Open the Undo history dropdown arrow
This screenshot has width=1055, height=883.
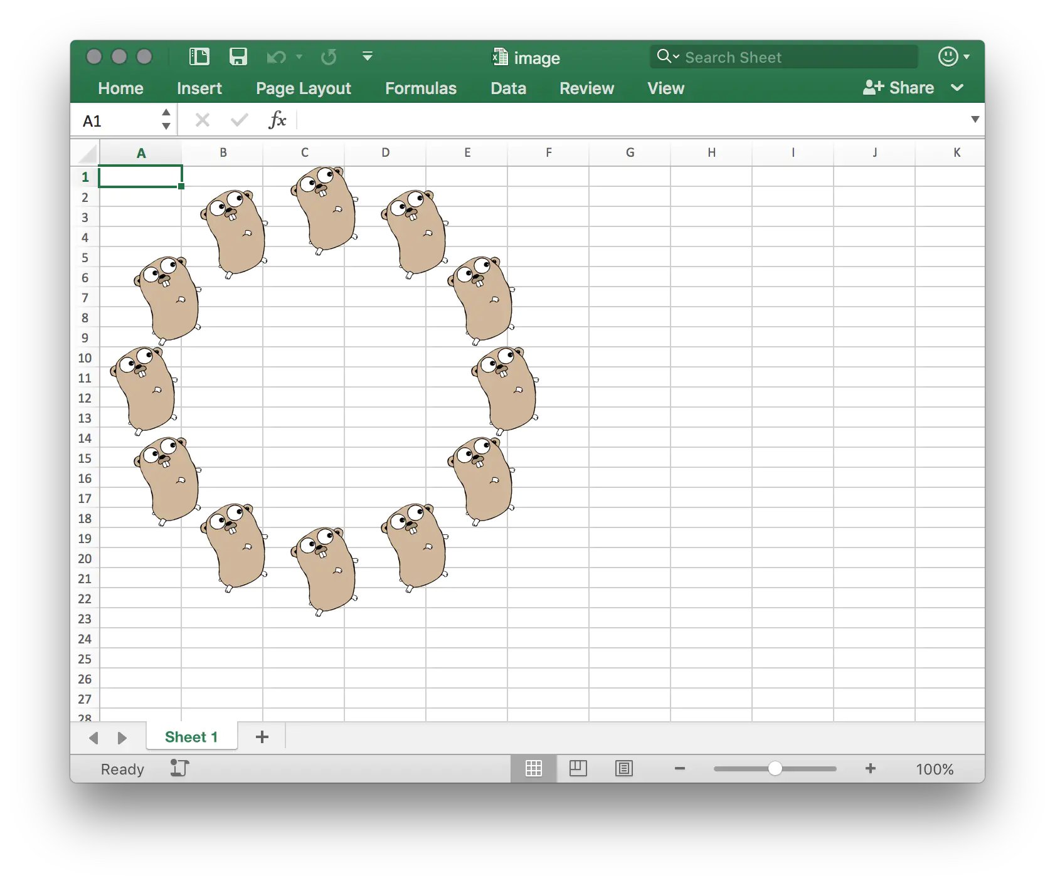(x=299, y=57)
